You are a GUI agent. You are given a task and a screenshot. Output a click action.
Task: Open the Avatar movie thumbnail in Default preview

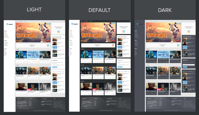(86, 54)
